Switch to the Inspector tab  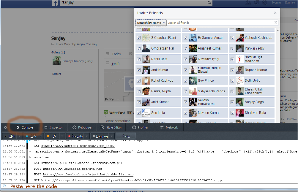coord(53,127)
